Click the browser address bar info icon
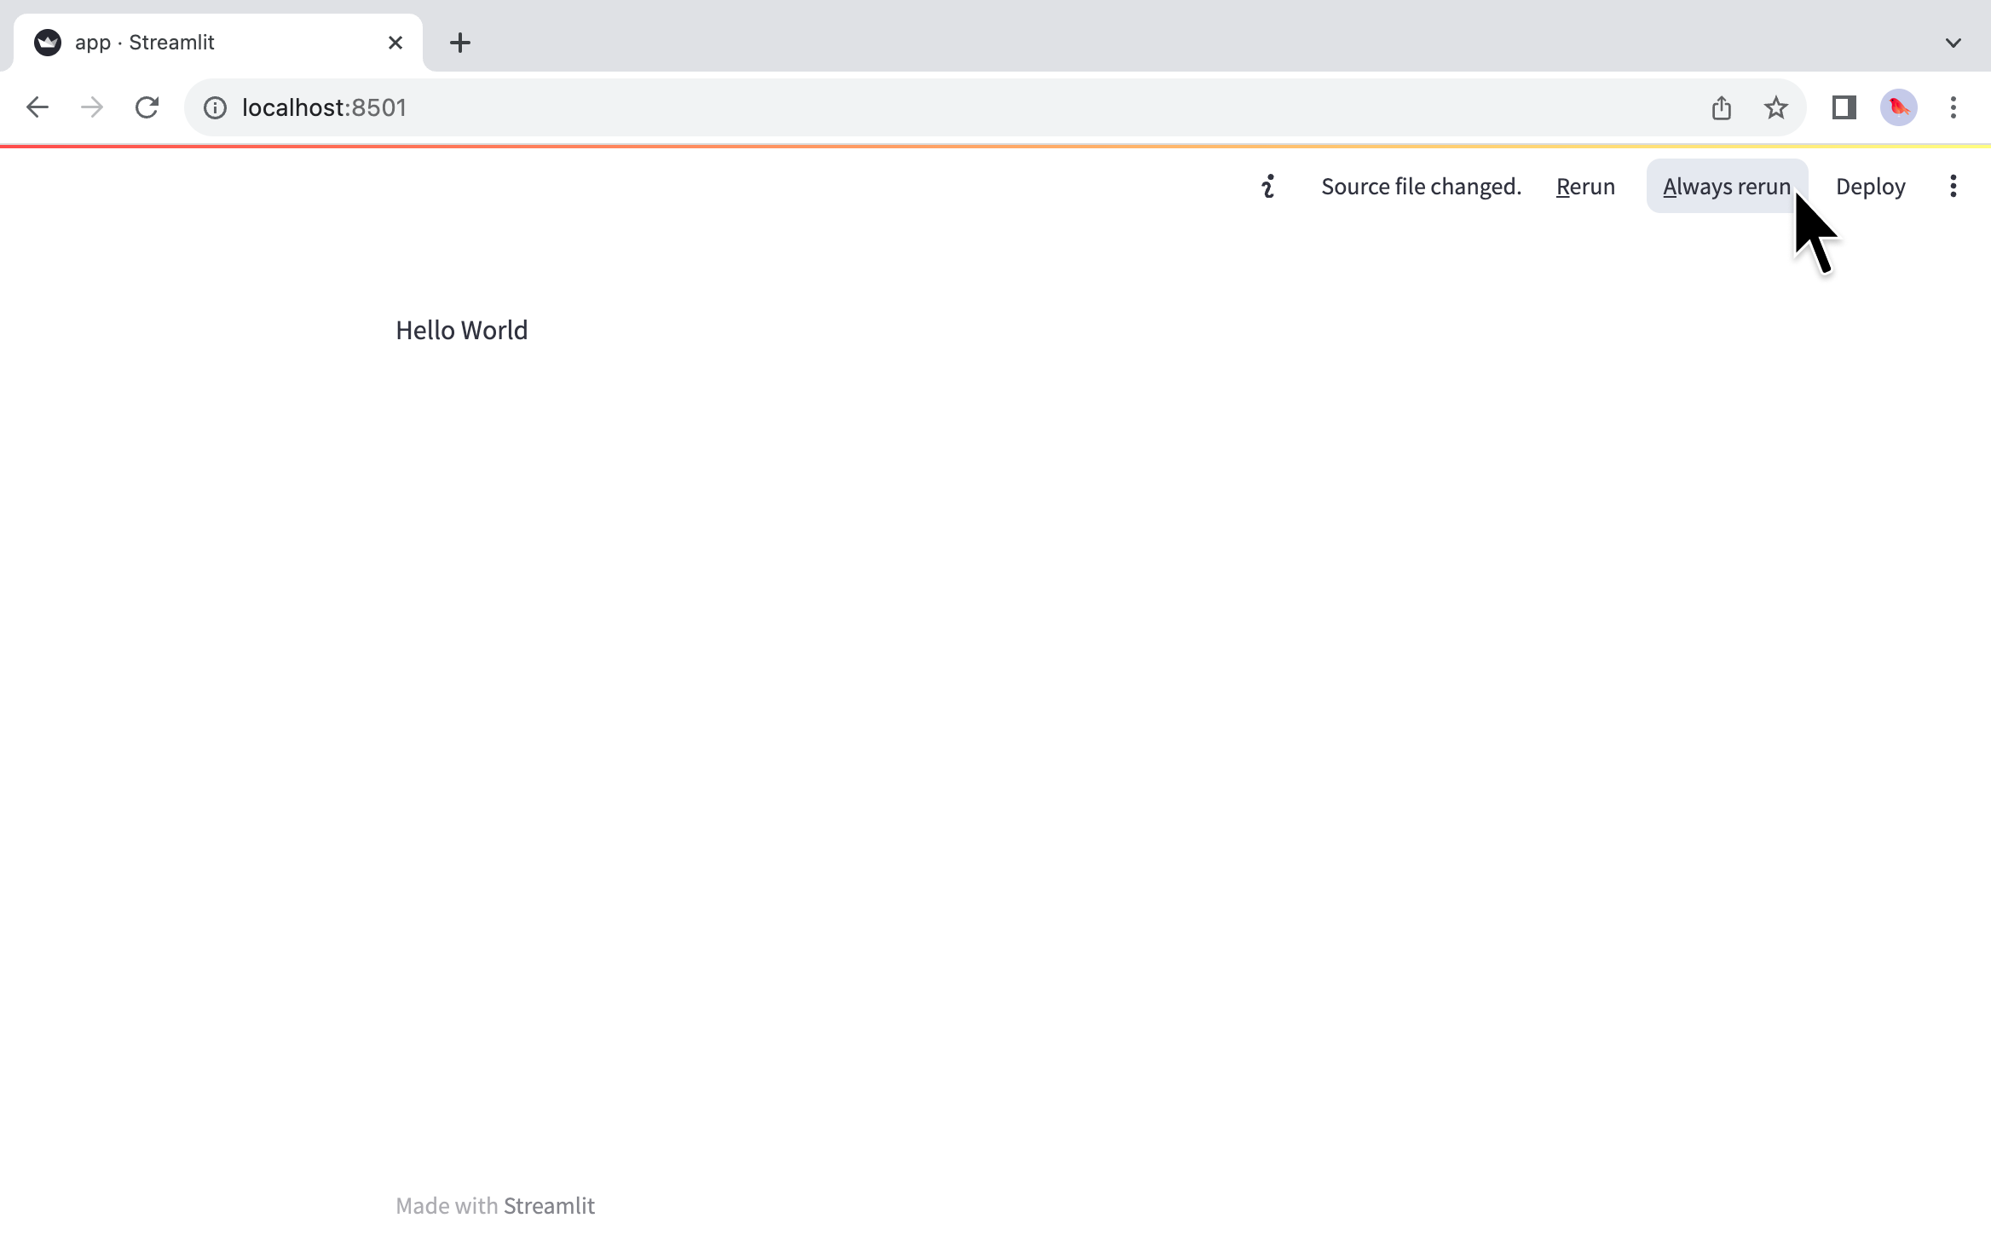1991x1241 pixels. (x=211, y=107)
